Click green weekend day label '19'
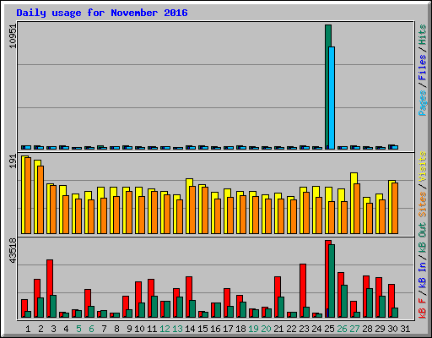This screenshot has width=432, height=338. point(253,329)
